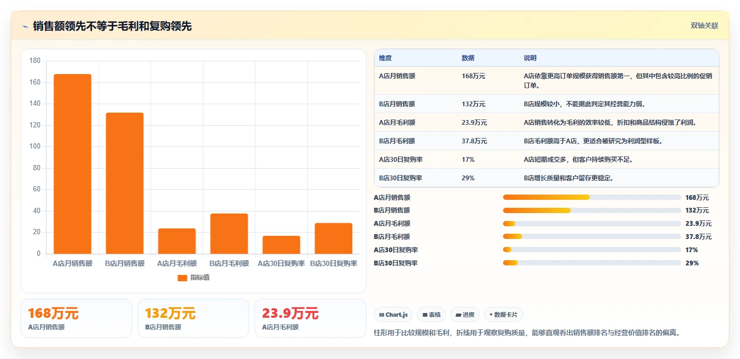740x359 pixels.
Task: Click the A店月毛利额 x-axis label
Action: pyautogui.click(x=177, y=263)
